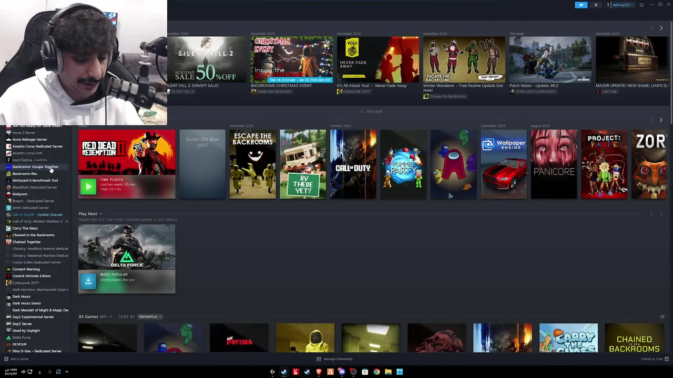The image size is (673, 378).
Task: Click Steam icon in Windows taskbar
Action: click(284, 372)
